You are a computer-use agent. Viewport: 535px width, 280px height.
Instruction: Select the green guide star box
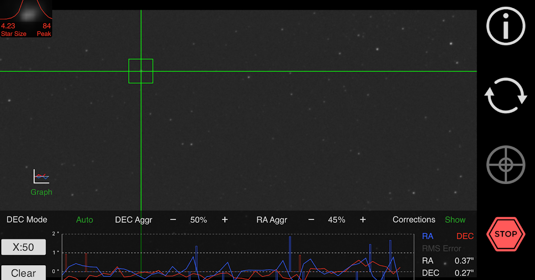(141, 71)
